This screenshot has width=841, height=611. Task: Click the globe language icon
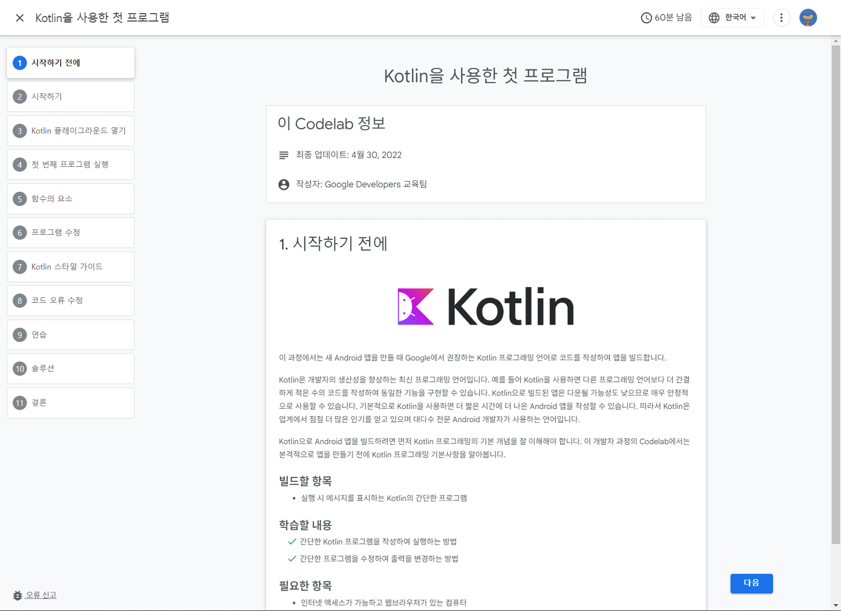click(x=714, y=18)
